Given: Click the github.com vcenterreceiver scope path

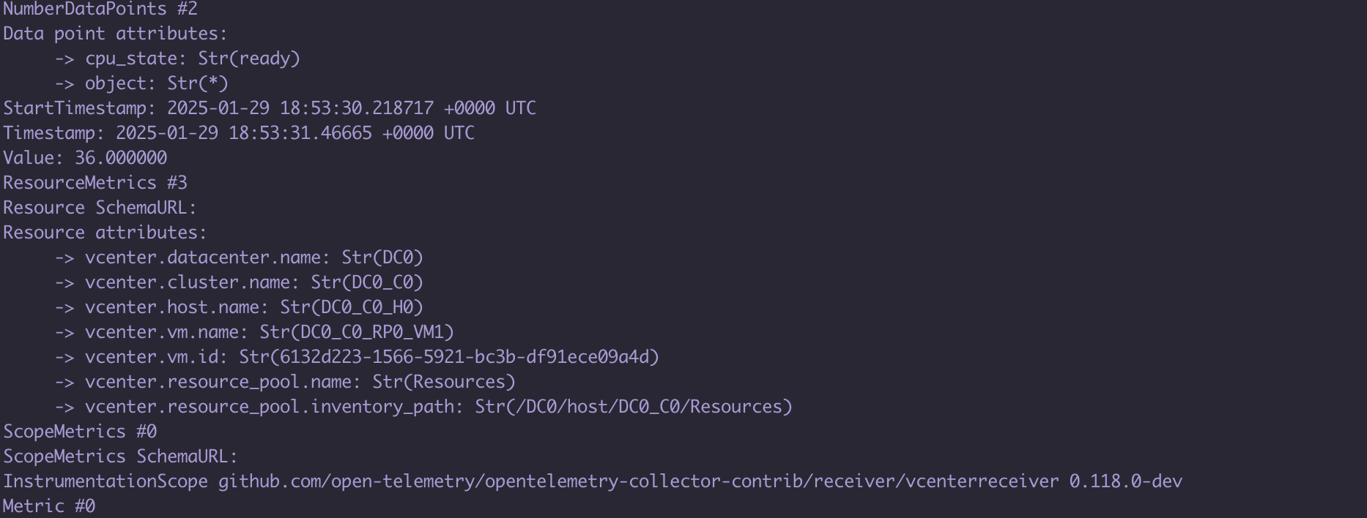Looking at the screenshot, I should [639, 481].
